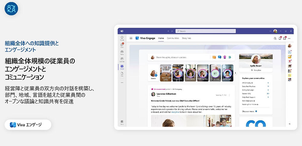Click the Discover more arrow icon

click(x=256, y=111)
